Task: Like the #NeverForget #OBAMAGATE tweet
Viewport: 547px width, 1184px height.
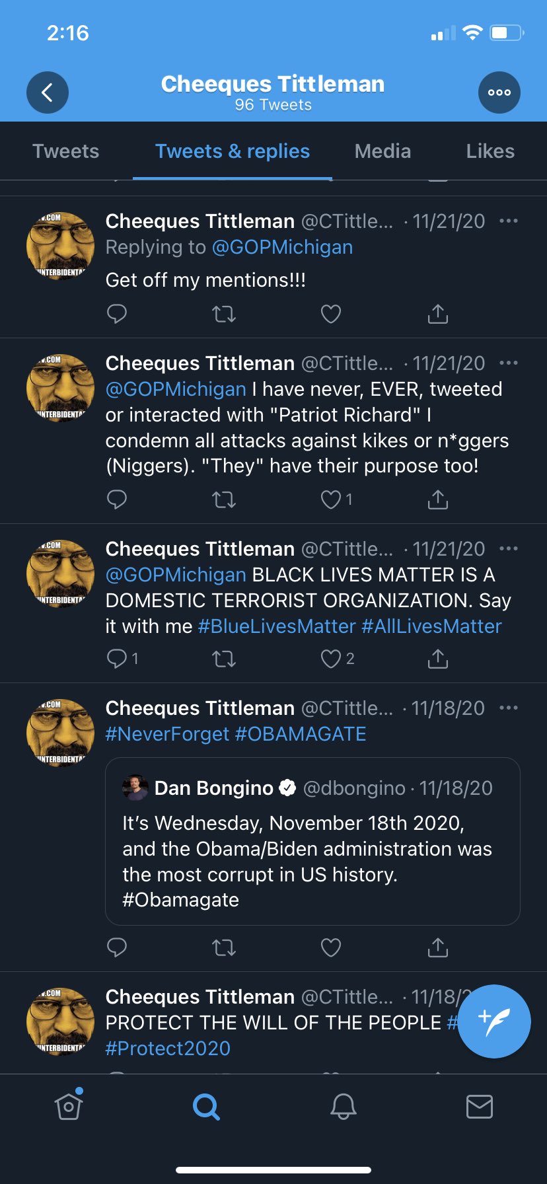Action: pos(331,948)
